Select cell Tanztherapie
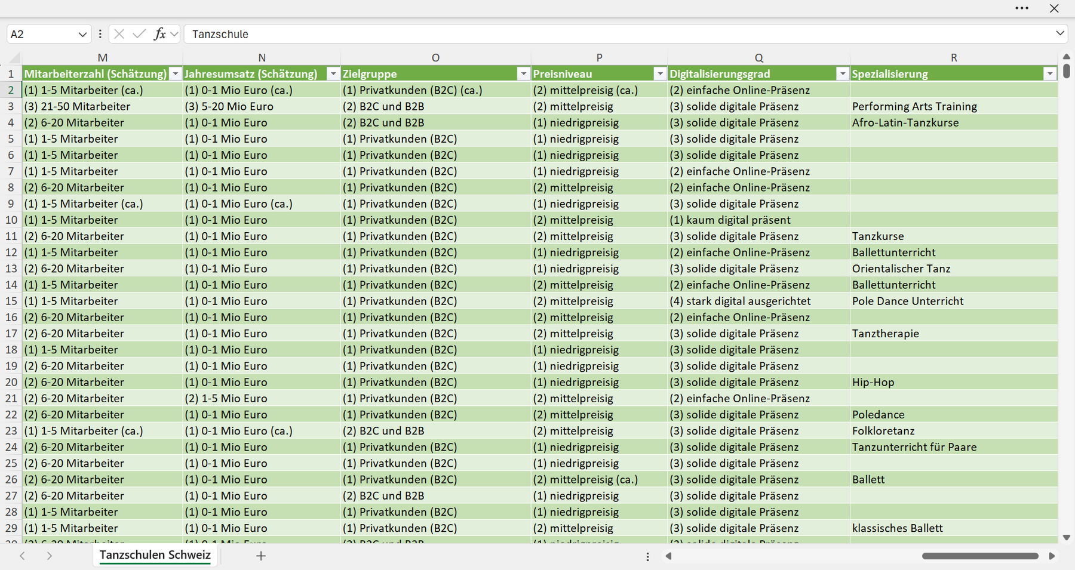Screen dimensions: 1075x570 (x=954, y=333)
